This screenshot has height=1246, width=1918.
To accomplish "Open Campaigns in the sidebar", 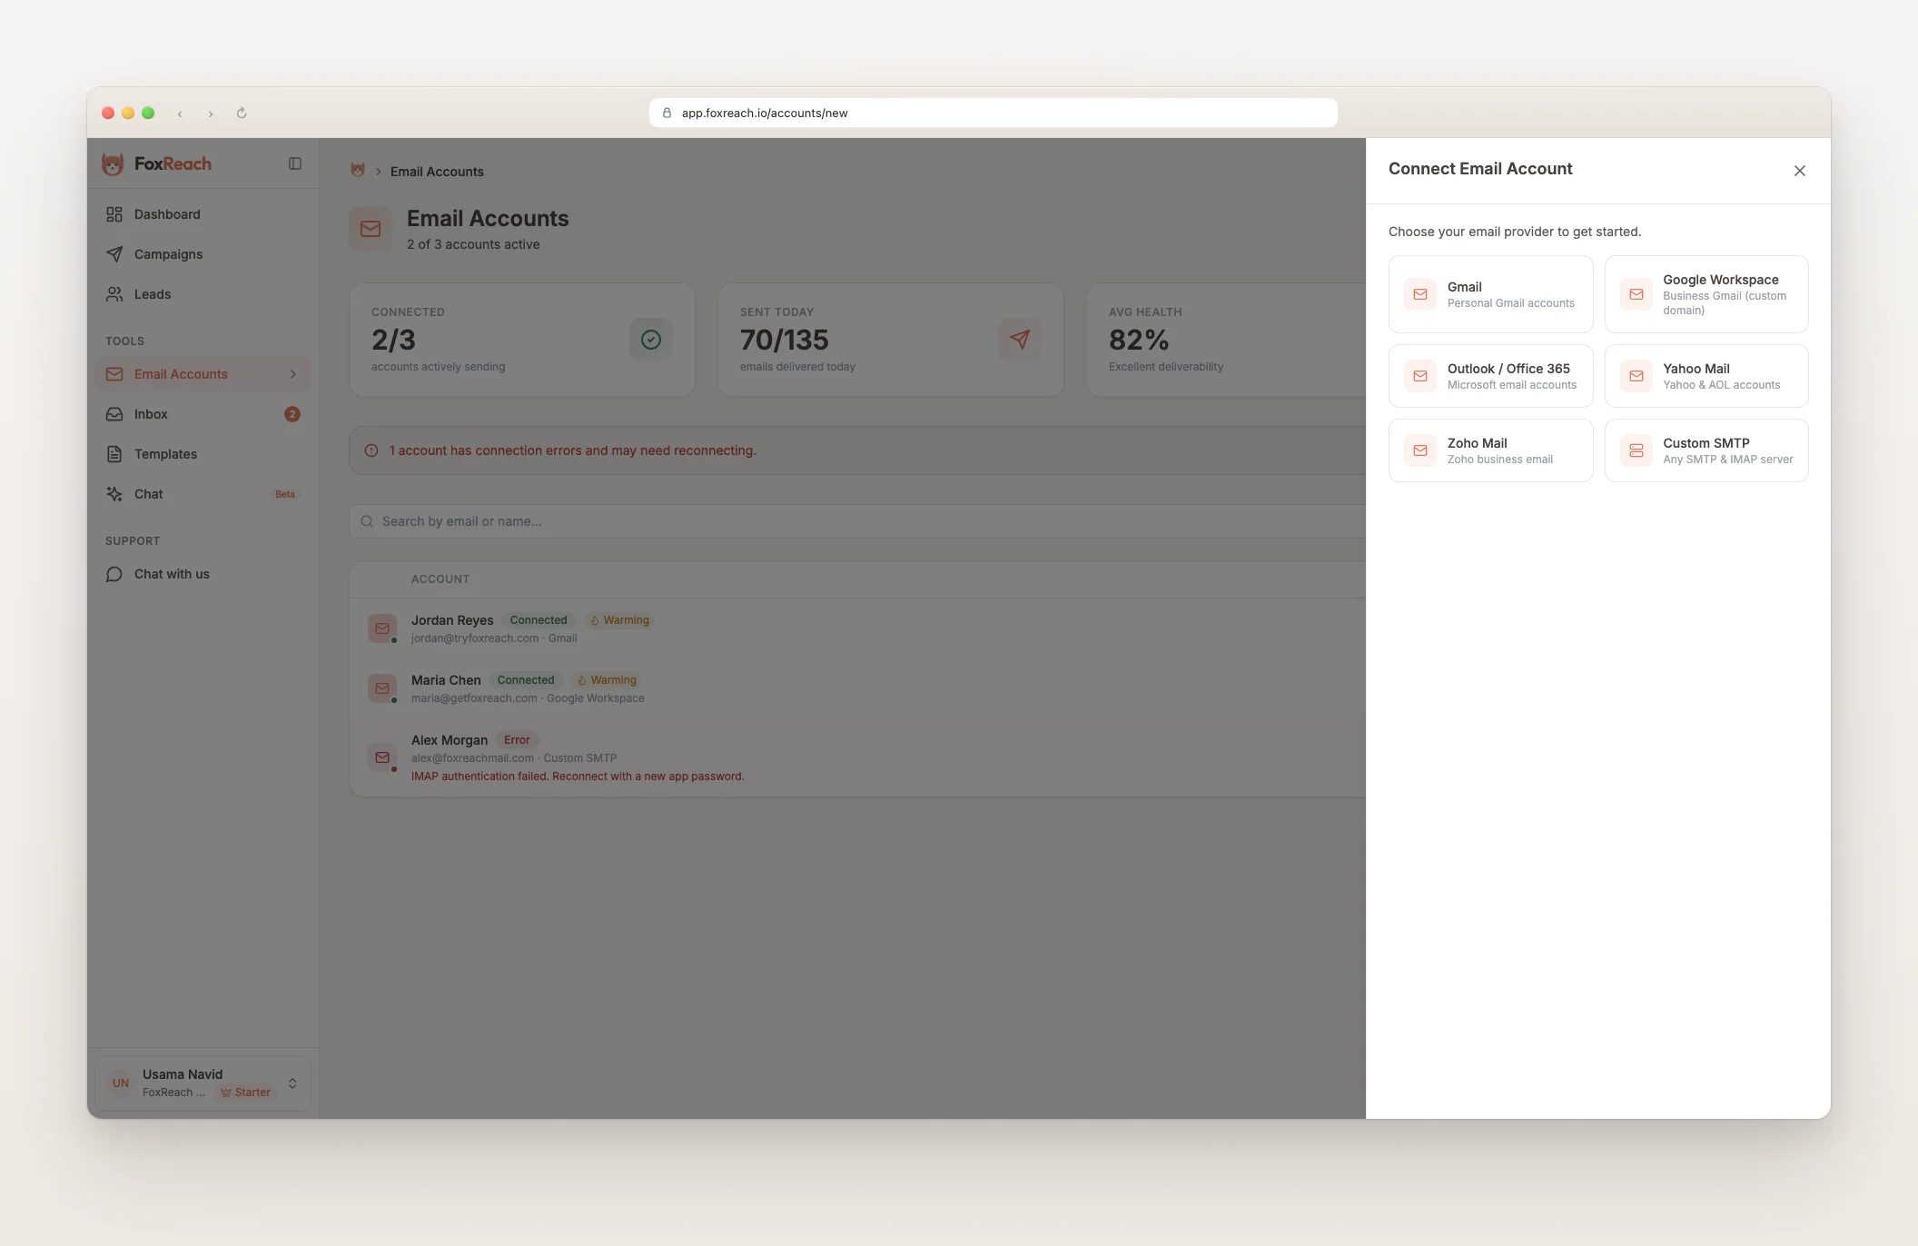I will coord(168,254).
